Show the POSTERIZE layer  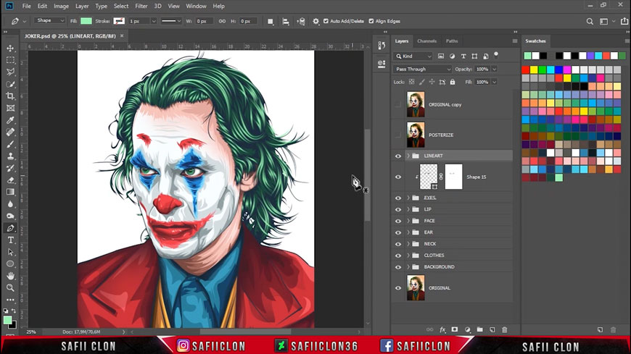(x=397, y=135)
